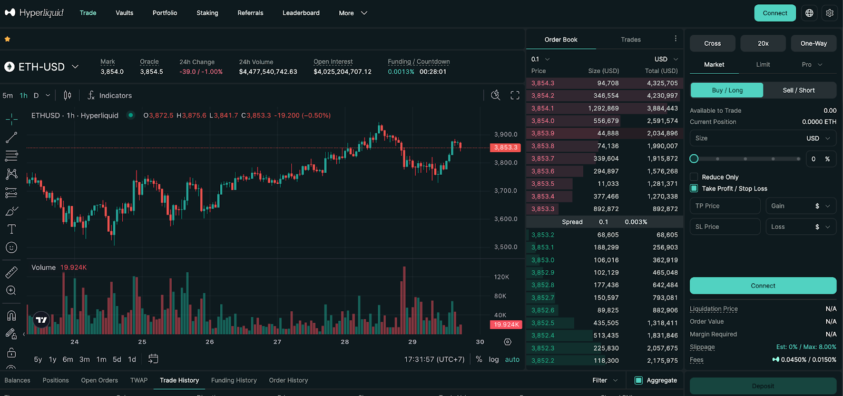Select the Sell / Short side
Screen dimensions: 843x396
click(799, 90)
